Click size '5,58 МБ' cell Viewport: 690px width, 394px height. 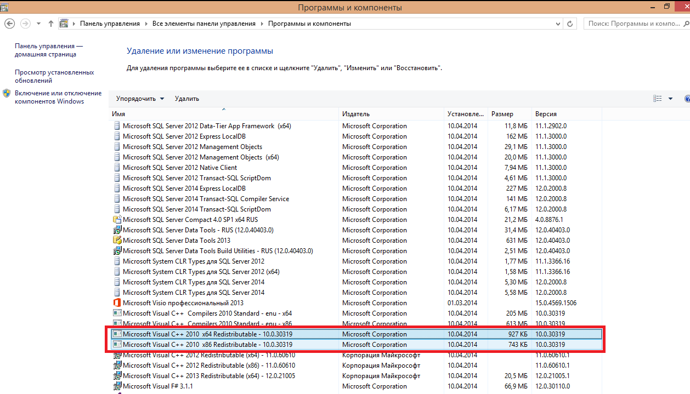[x=516, y=293]
